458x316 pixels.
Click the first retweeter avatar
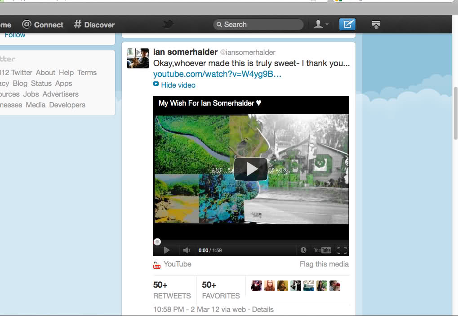(x=257, y=286)
